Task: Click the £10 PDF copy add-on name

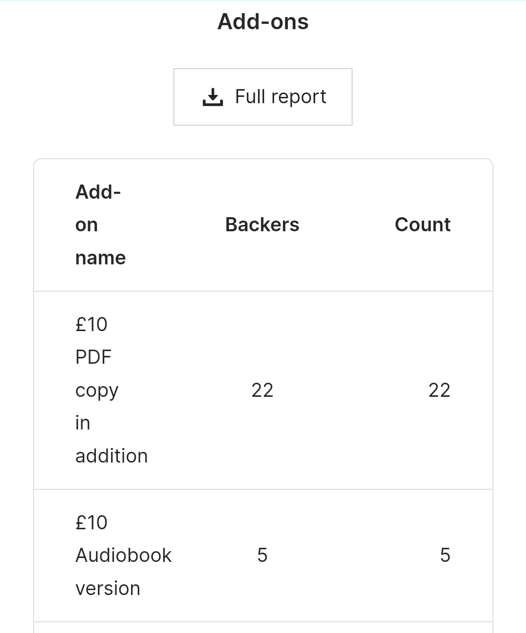Action: [x=112, y=390]
